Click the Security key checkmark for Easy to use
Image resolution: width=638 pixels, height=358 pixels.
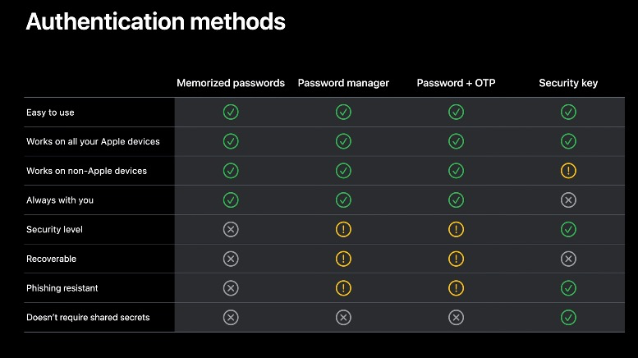[568, 112]
